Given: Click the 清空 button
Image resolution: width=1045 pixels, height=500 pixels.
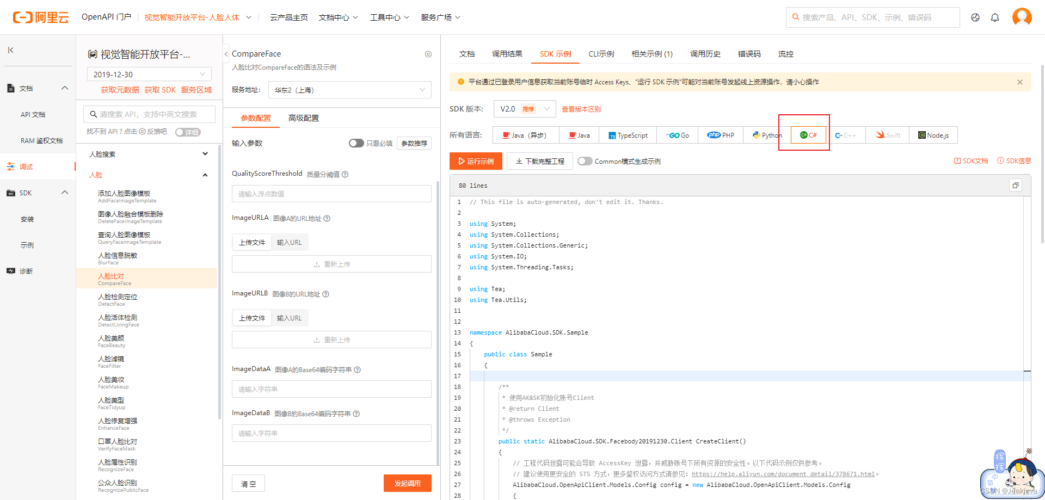Looking at the screenshot, I should pyautogui.click(x=249, y=483).
